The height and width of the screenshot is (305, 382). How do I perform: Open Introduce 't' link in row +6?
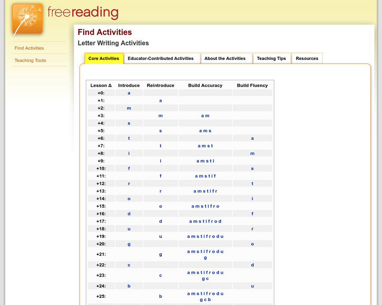(129, 138)
